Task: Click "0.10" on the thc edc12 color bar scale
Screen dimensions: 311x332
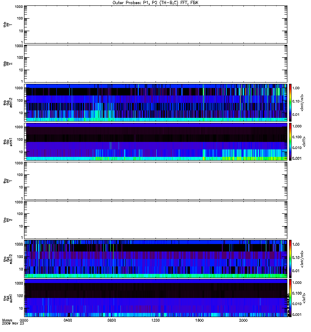Action: (x=296, y=258)
